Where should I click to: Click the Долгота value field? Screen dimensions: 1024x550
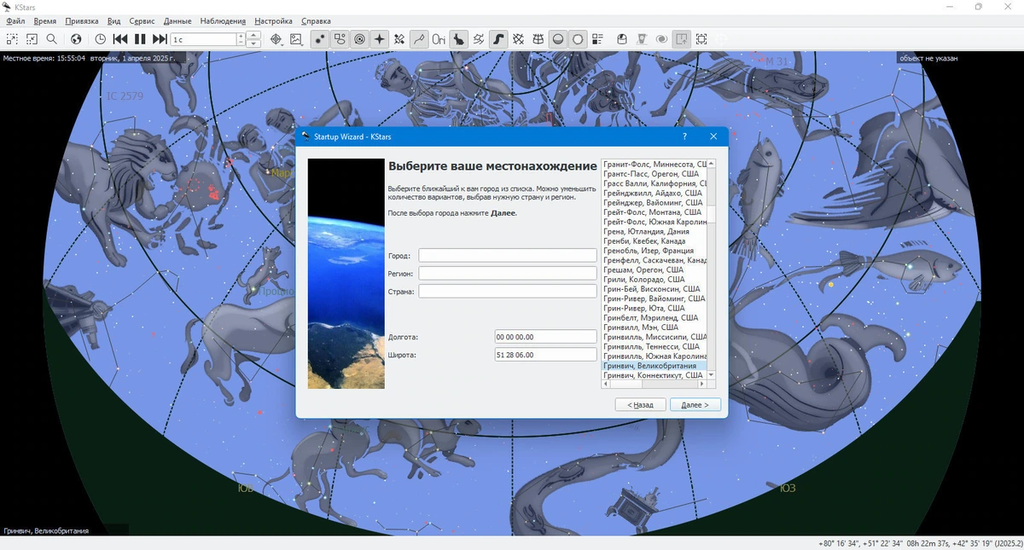(x=545, y=337)
